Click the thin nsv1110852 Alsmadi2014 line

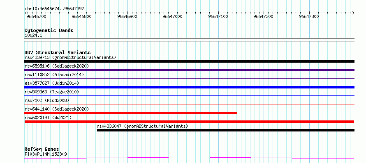pyautogui.click(x=189, y=79)
